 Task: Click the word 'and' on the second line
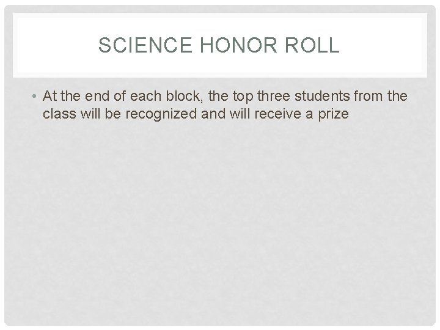(213, 114)
